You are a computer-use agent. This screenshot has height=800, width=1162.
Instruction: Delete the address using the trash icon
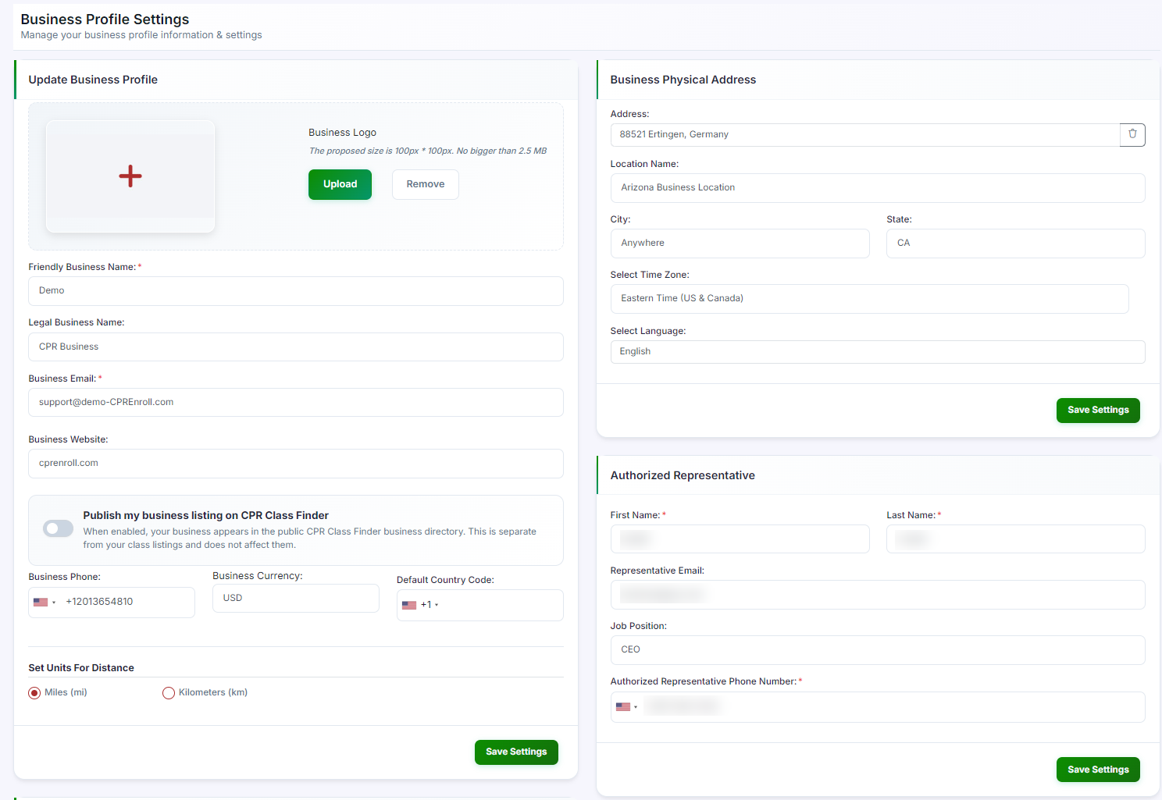pos(1132,134)
